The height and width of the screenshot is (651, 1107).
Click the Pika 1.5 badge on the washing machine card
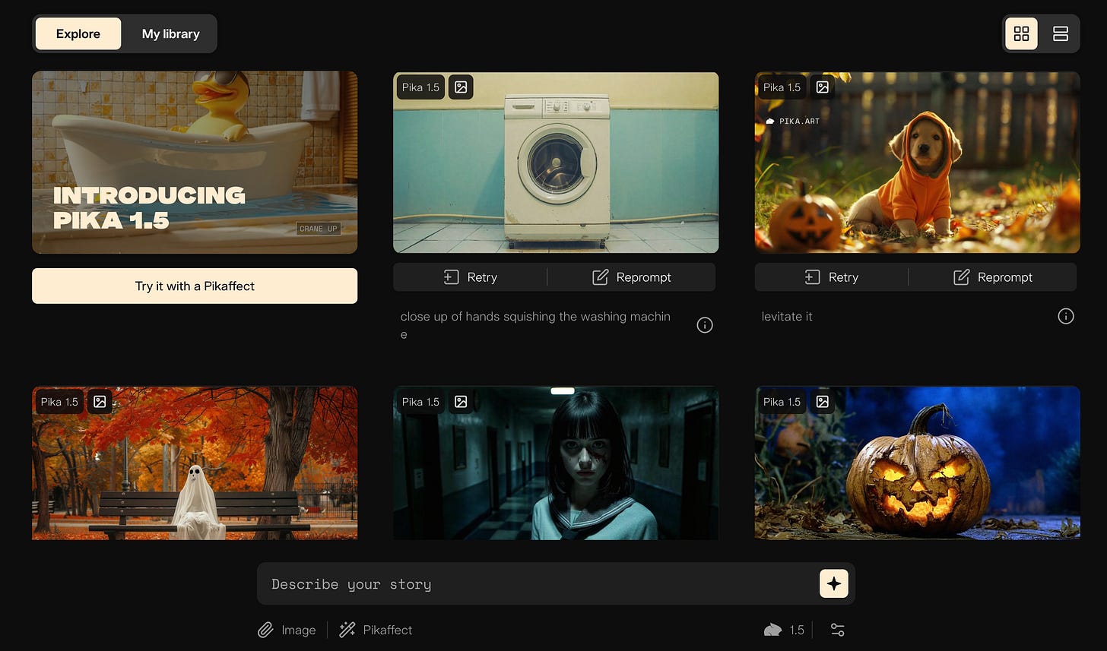point(420,87)
